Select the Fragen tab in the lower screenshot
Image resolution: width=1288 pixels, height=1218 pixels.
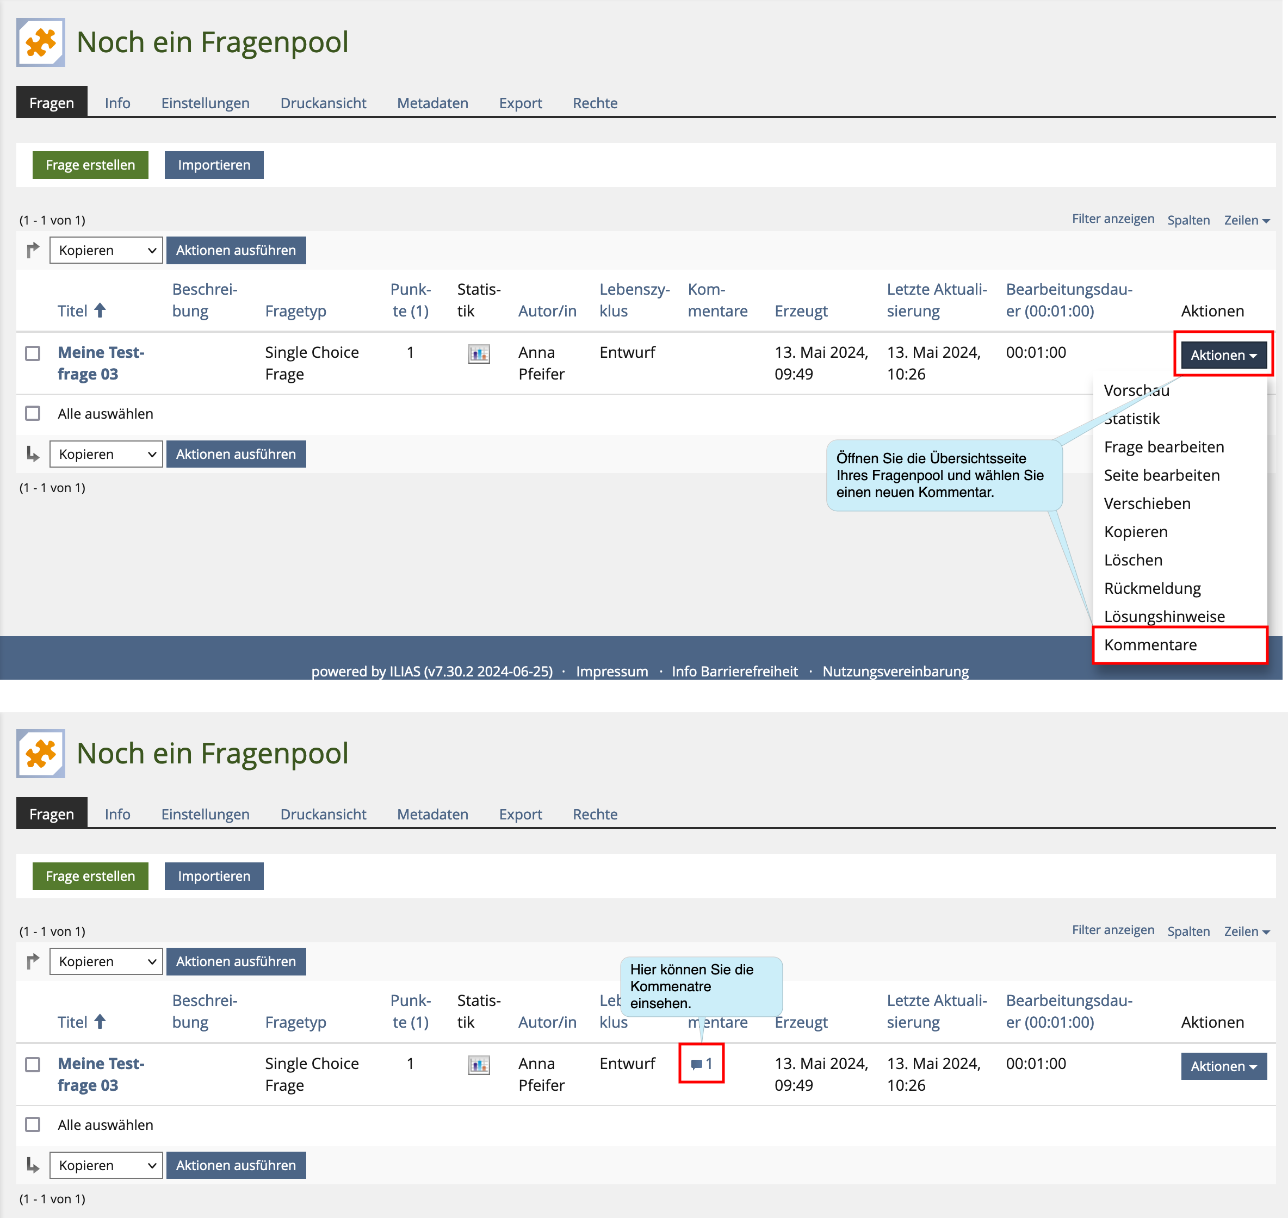(52, 813)
